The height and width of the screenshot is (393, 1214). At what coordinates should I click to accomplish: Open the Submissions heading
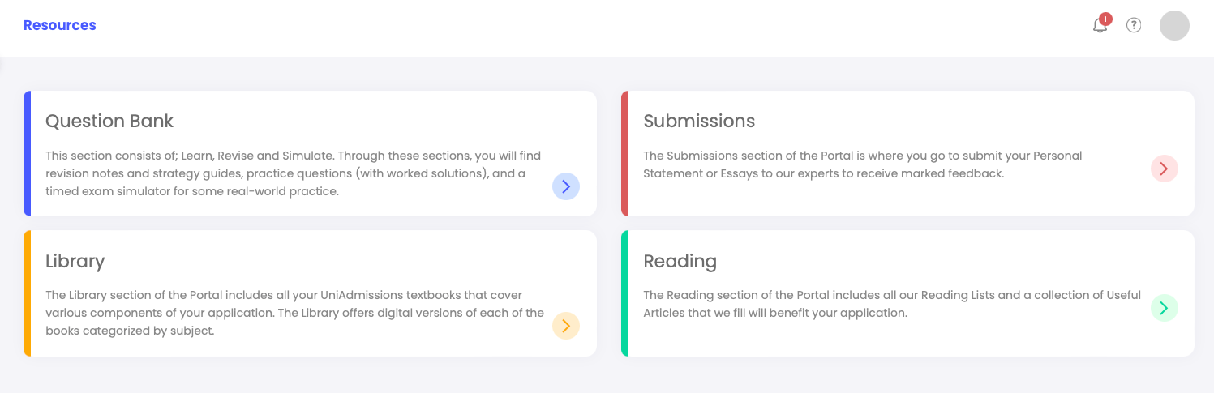(699, 122)
